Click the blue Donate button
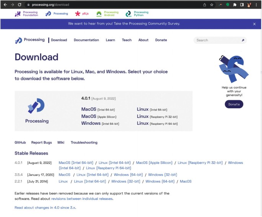This screenshot has width=262, height=217. coord(234,104)
